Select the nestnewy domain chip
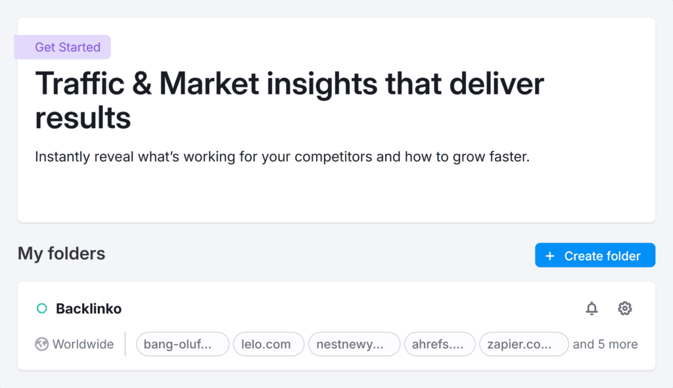 [x=354, y=343]
